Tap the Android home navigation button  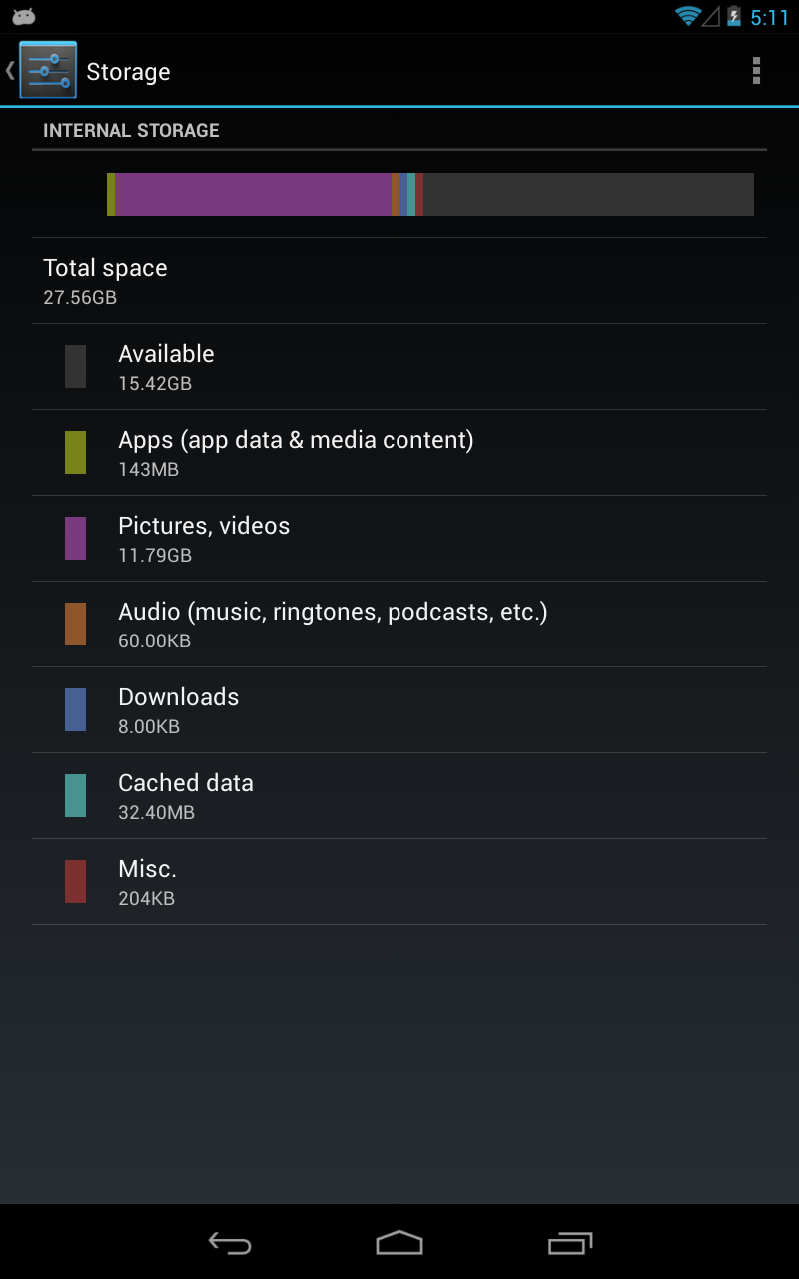coord(399,1243)
